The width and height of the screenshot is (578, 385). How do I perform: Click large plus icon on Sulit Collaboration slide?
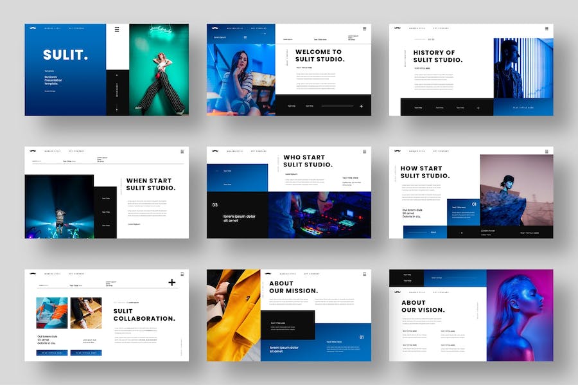(171, 282)
